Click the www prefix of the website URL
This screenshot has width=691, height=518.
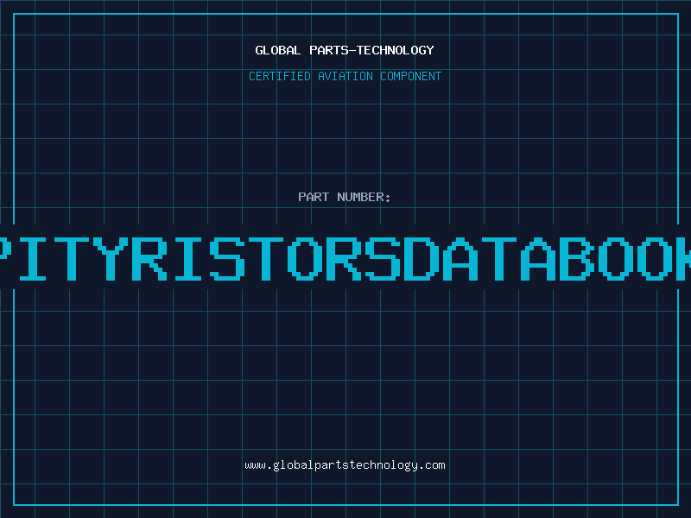256,464
